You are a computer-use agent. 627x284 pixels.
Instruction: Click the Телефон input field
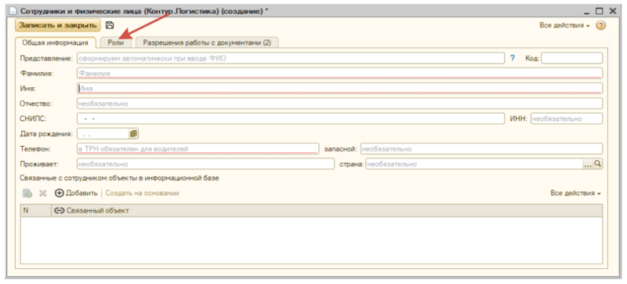(x=198, y=149)
